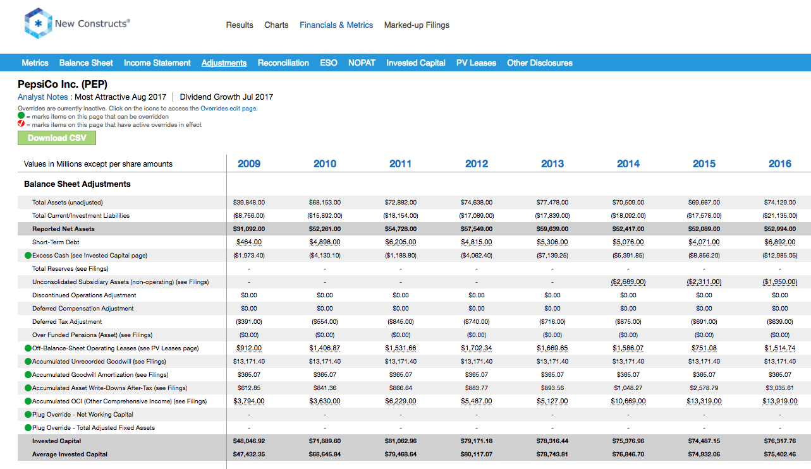Click 2010 Short-Term Debt value $4,898.00

(325, 242)
